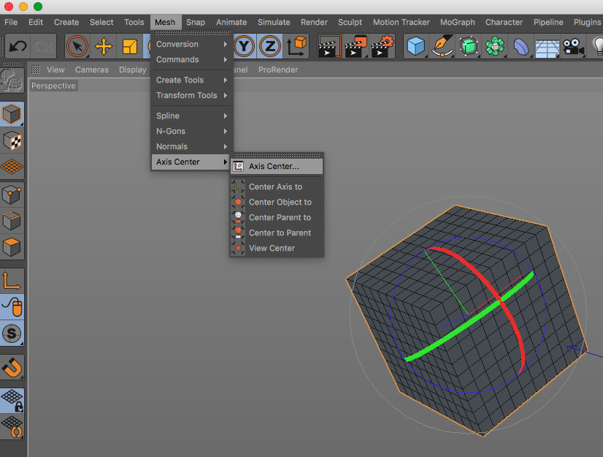Screen dimensions: 603x457
Task: Select the Move tool
Action: click(104, 48)
